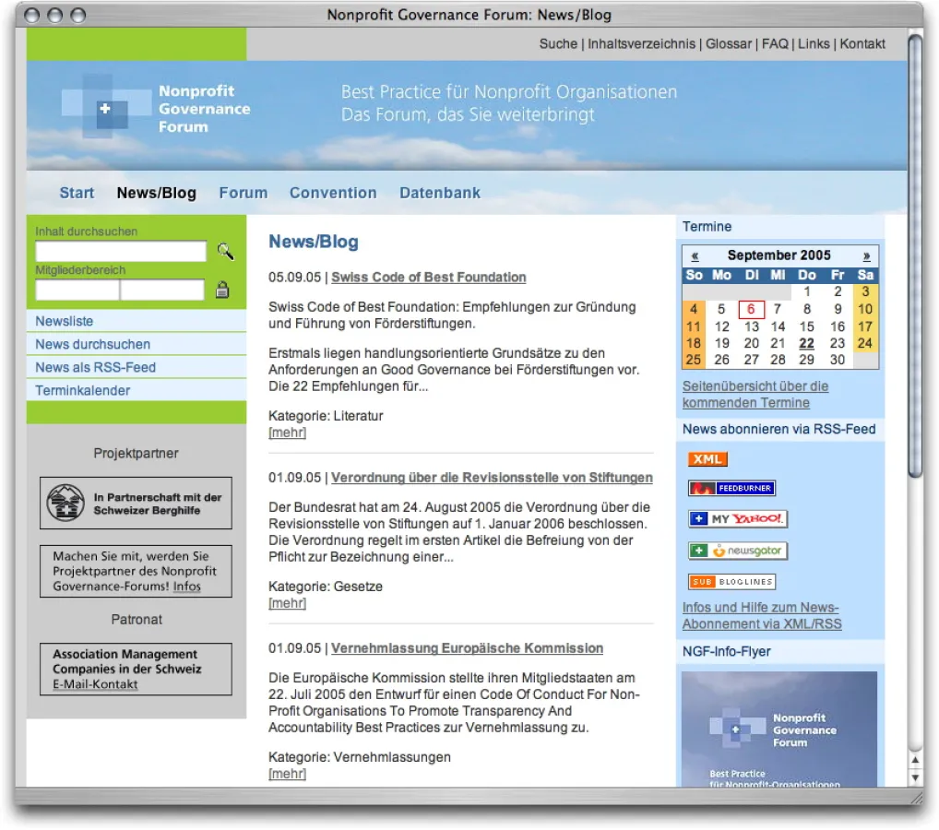This screenshot has height=830, width=939.
Task: Click the Inhalt durchsuchen input field
Action: (120, 251)
